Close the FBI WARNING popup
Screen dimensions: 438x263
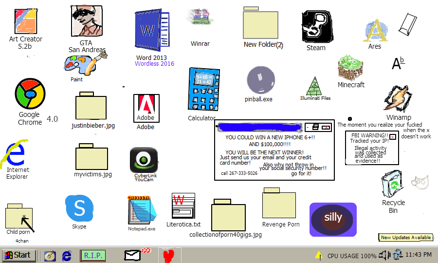pyautogui.click(x=393, y=137)
